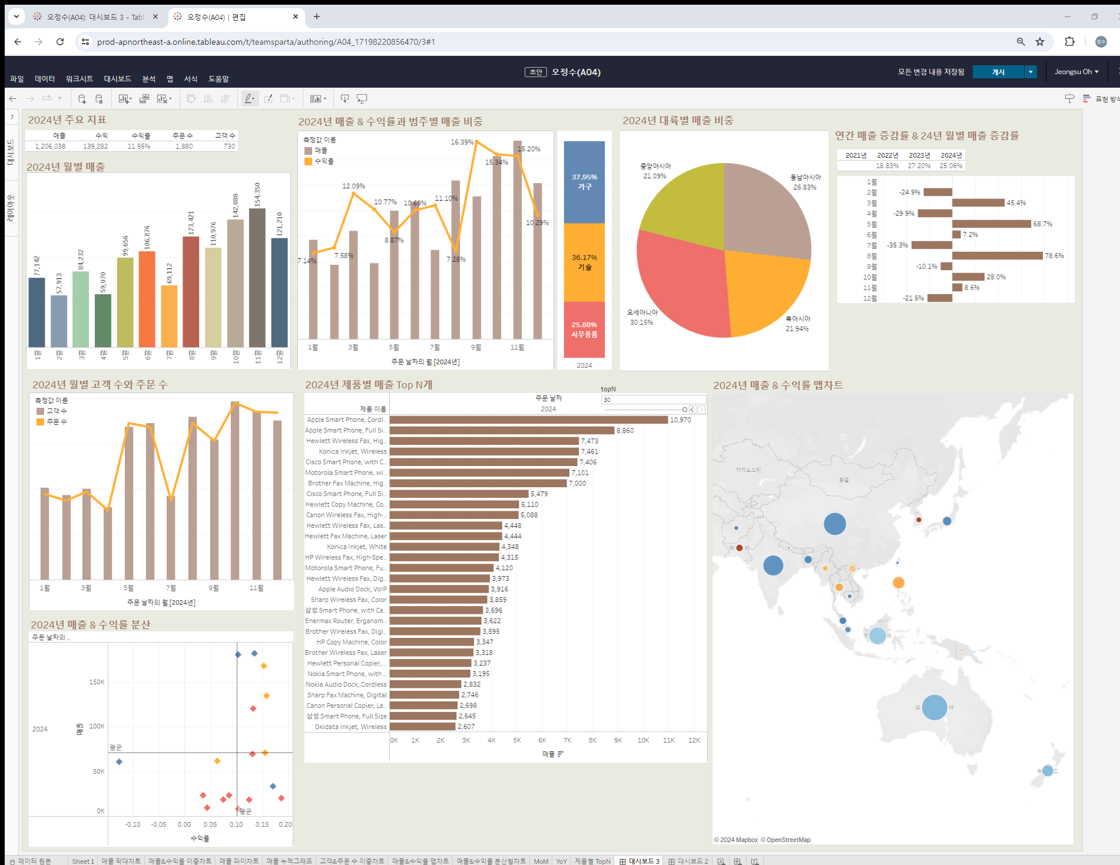Adjust the topN slider handle
The width and height of the screenshot is (1120, 865).
pyautogui.click(x=684, y=410)
